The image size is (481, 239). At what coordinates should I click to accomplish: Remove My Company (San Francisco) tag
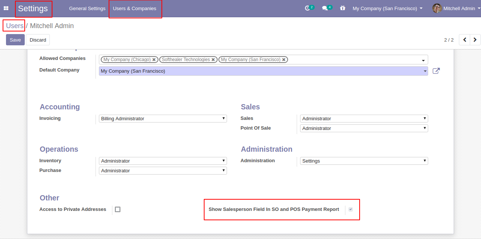click(284, 60)
